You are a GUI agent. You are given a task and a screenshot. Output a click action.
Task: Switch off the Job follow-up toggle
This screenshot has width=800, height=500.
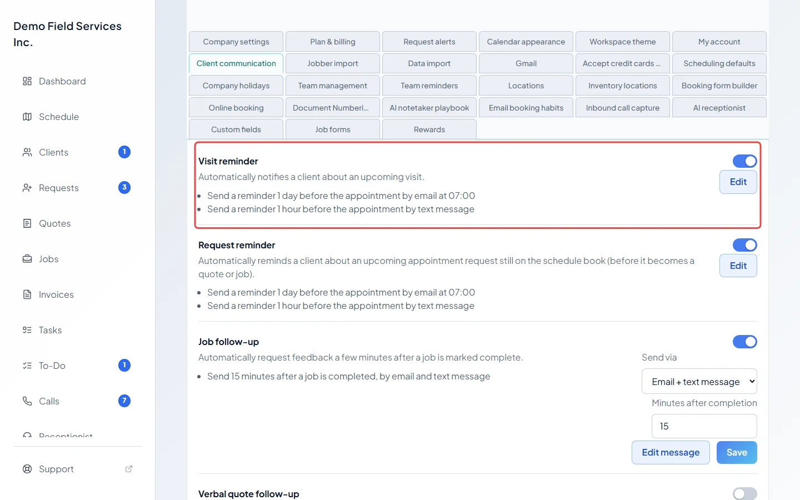coord(745,342)
